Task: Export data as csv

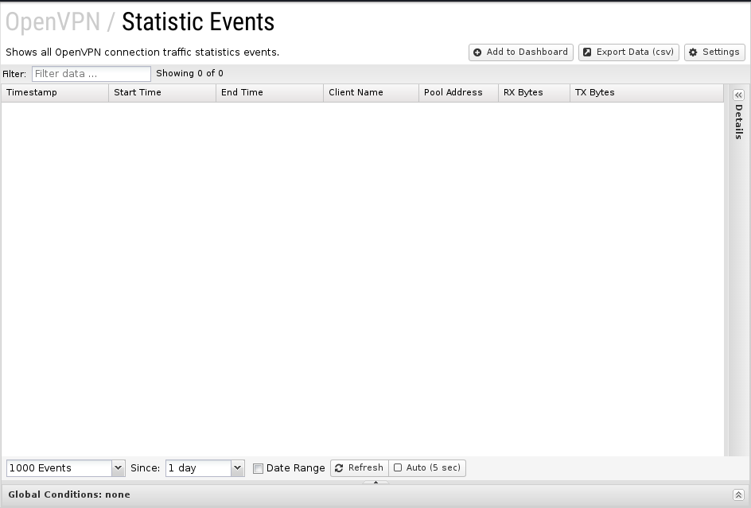Action: pyautogui.click(x=628, y=52)
